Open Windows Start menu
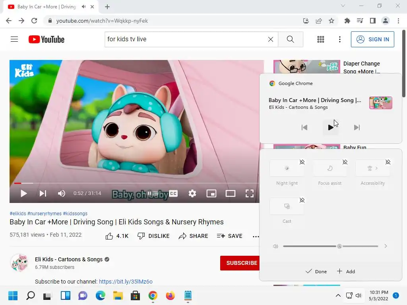 pyautogui.click(x=13, y=295)
